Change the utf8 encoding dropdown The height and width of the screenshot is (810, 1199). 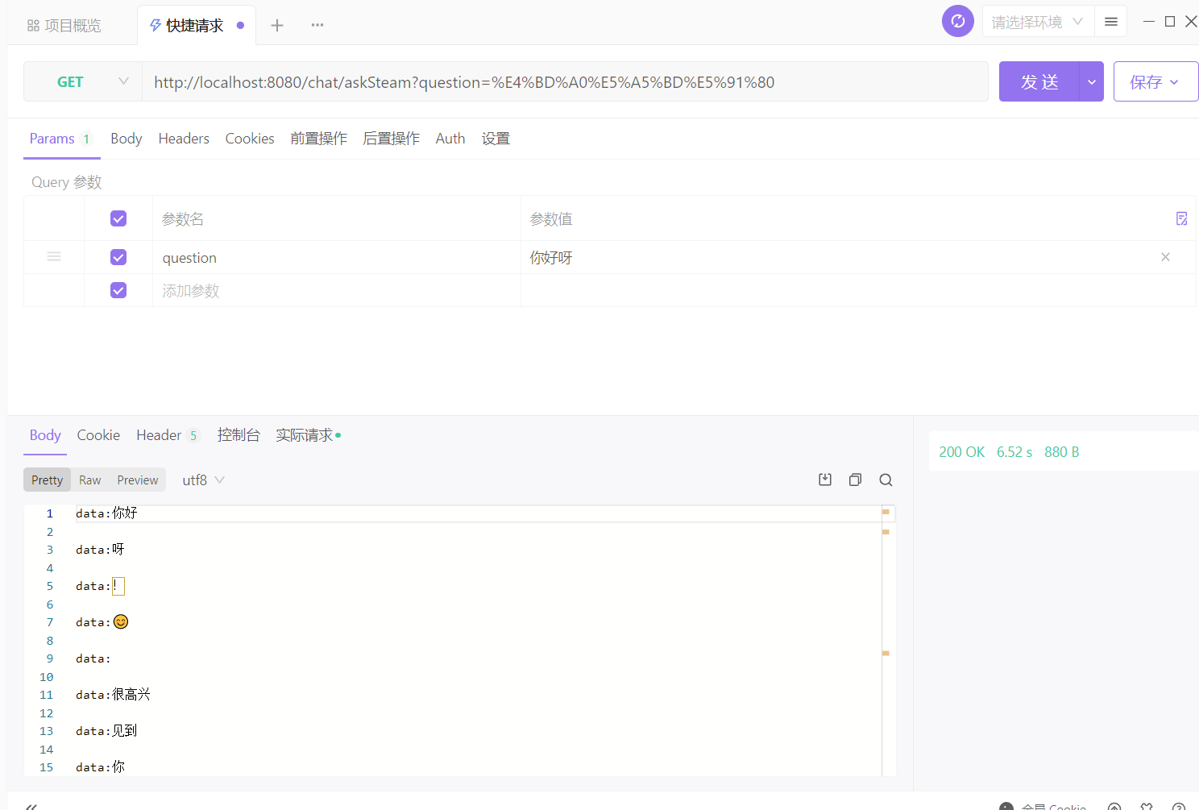203,480
